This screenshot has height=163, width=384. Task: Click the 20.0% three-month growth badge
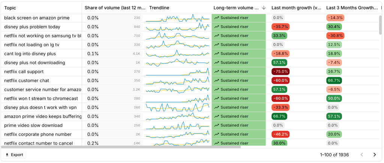pyautogui.click(x=334, y=134)
